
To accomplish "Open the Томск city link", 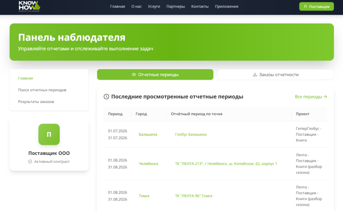I will click(x=144, y=196).
